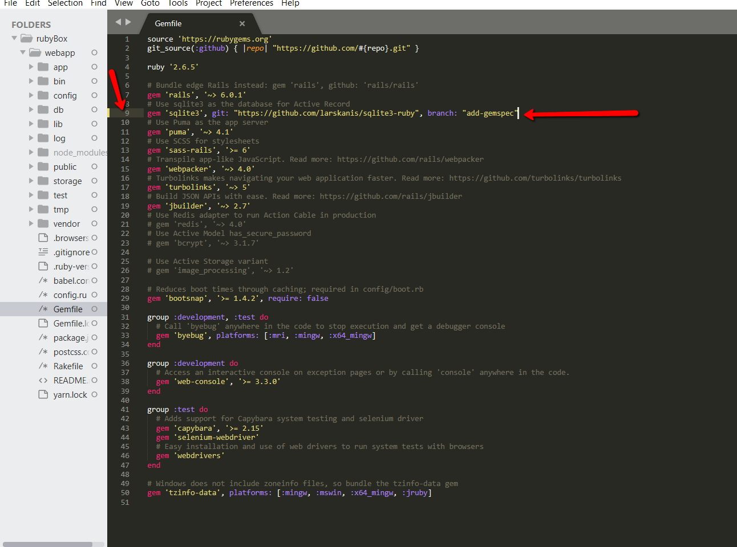Click the rubyBox folder icon in sidebar
This screenshot has width=737, height=547.
click(26, 38)
